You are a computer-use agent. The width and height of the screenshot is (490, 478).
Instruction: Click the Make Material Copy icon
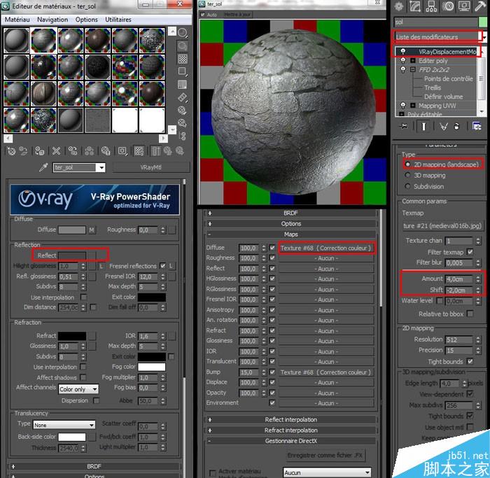(73, 152)
